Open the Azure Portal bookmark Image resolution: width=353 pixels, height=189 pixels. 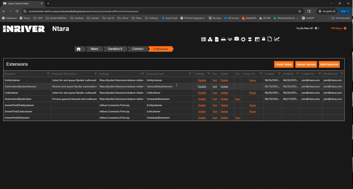pyautogui.click(x=169, y=18)
